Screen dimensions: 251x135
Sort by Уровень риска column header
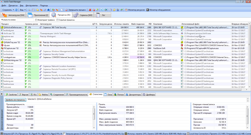click(32, 24)
